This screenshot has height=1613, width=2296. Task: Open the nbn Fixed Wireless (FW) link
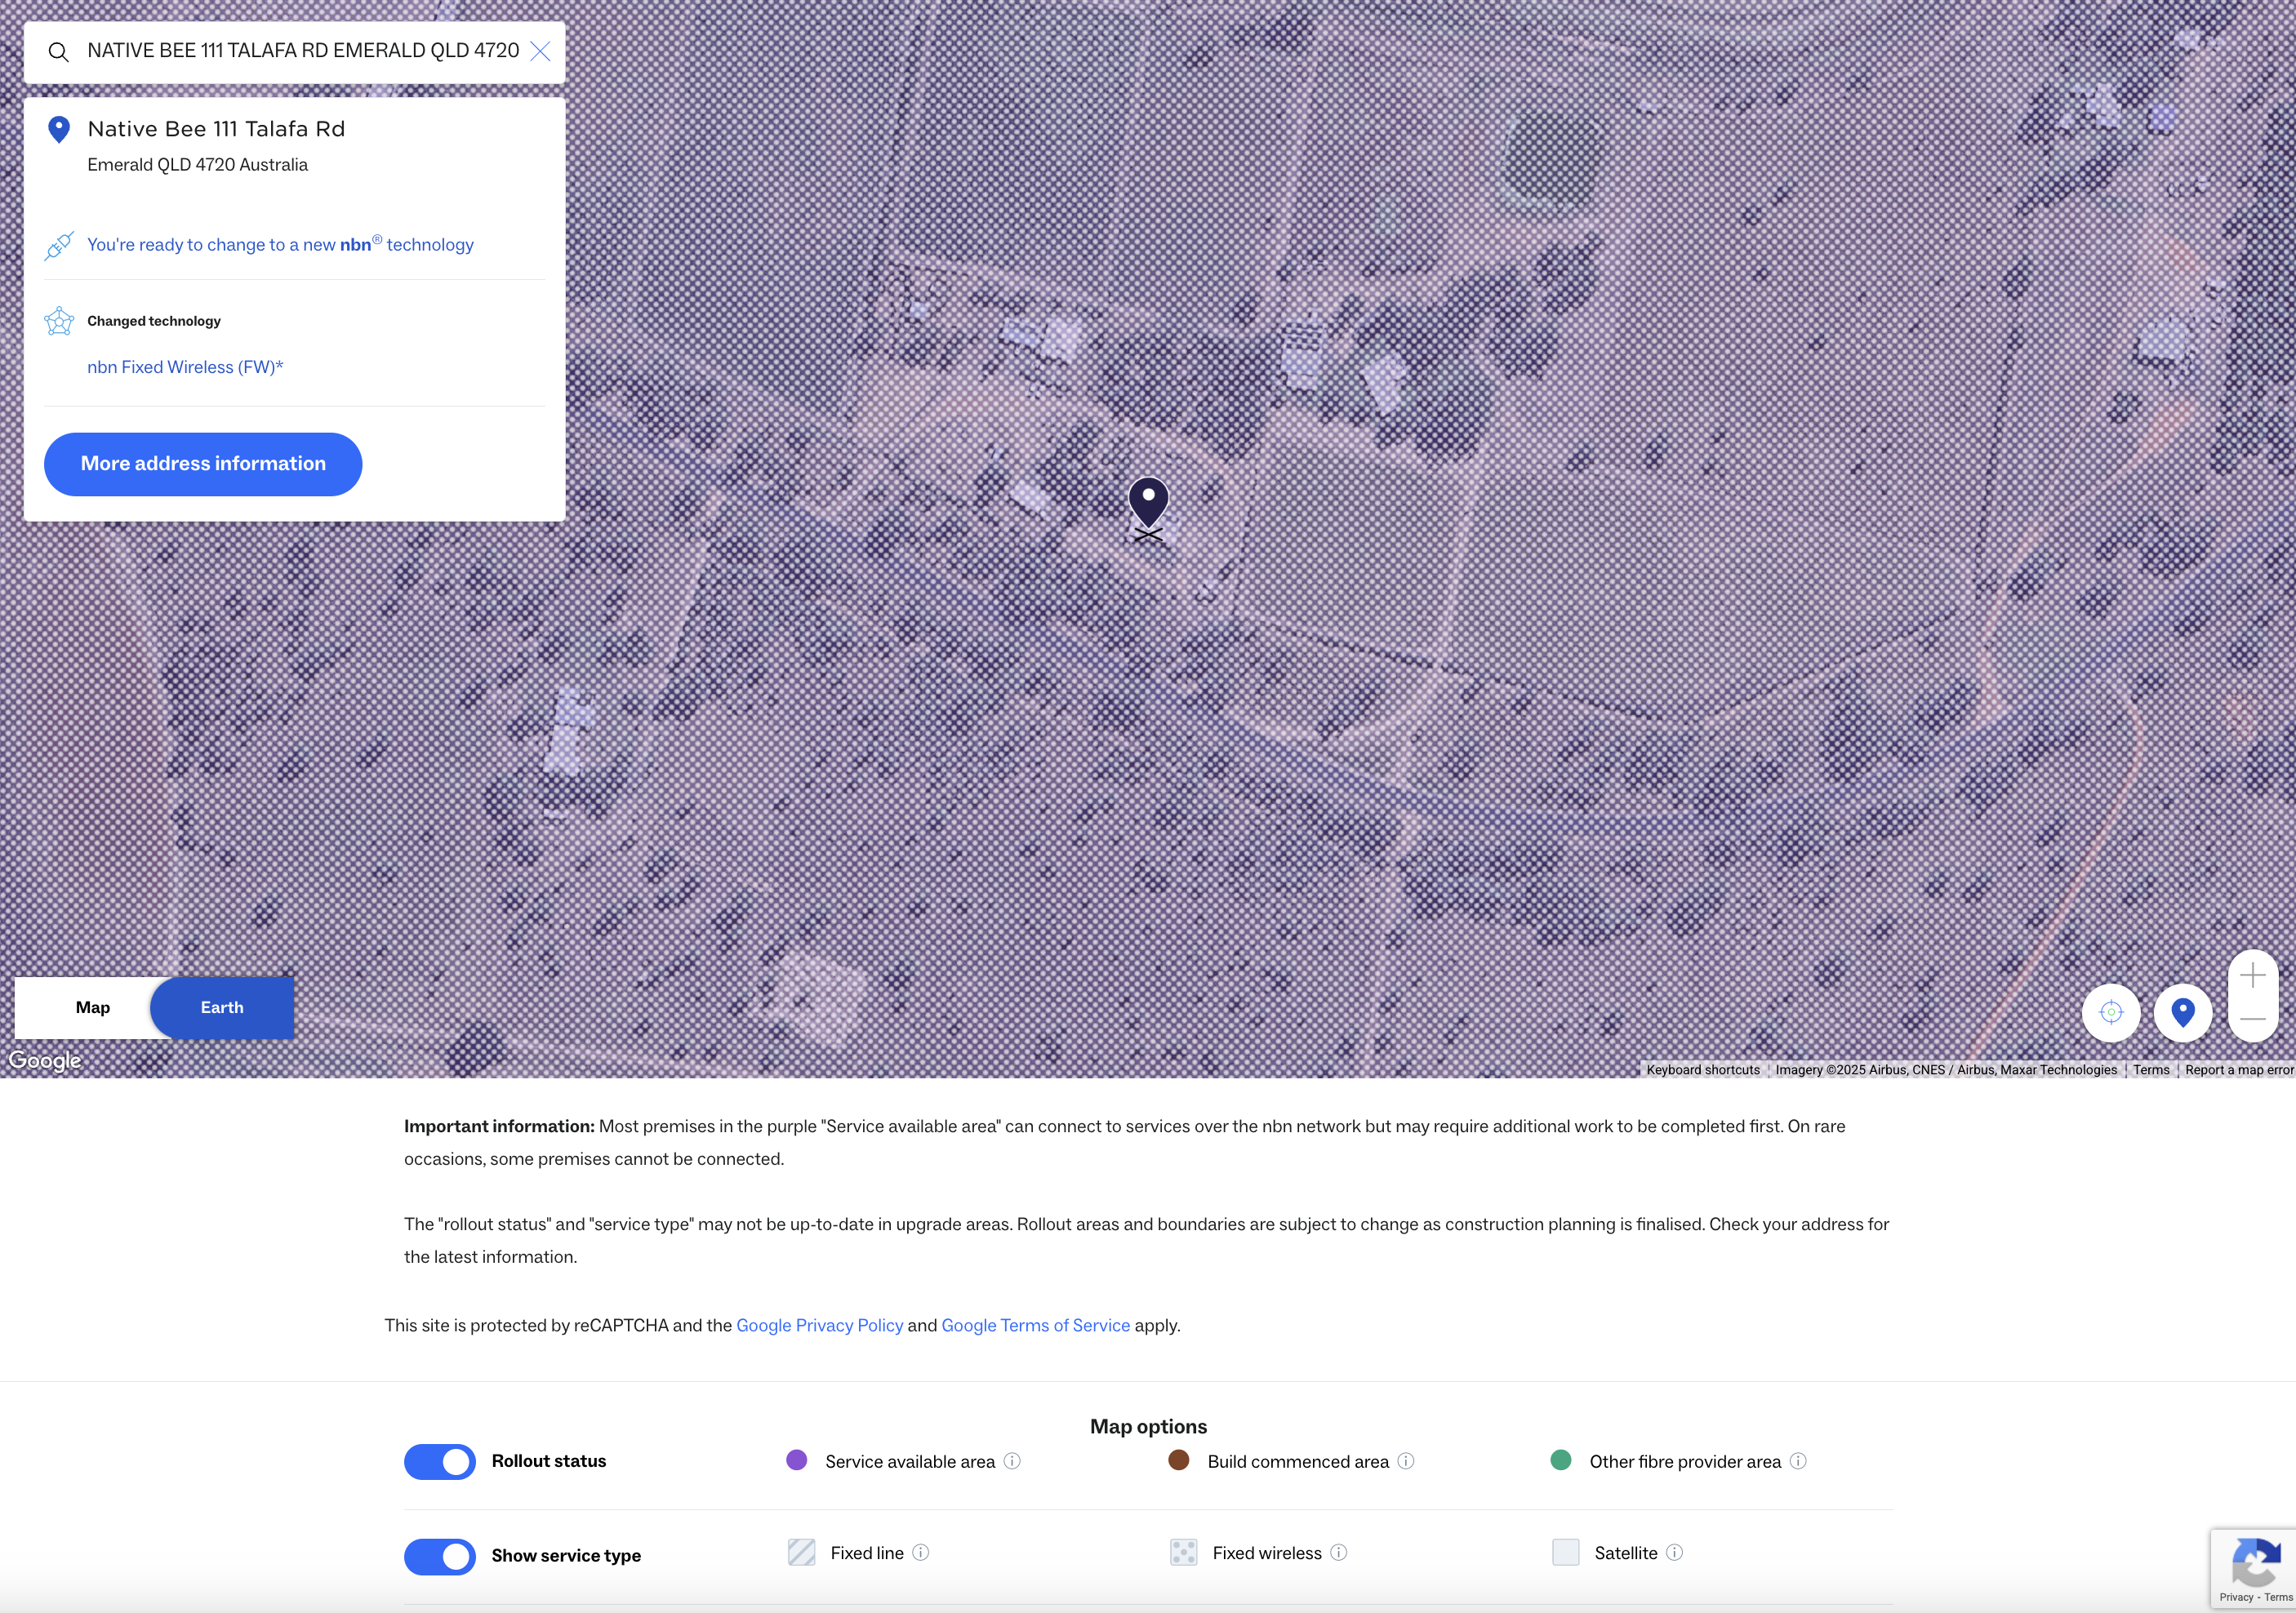(185, 367)
